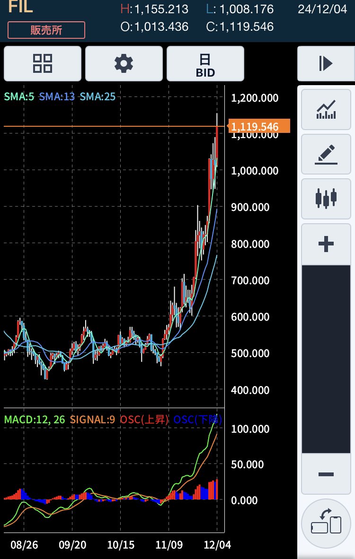Tap the MACD:12, 26 label
The height and width of the screenshot is (559, 355).
(x=34, y=419)
